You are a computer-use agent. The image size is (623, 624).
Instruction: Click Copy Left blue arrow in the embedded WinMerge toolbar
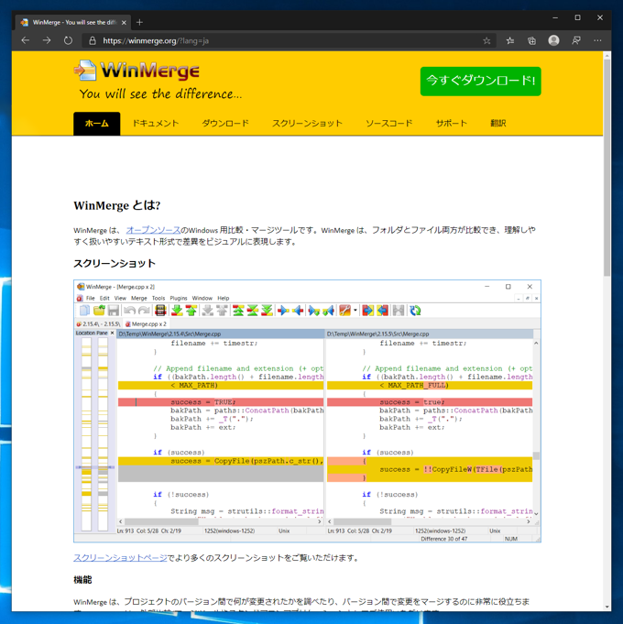coord(298,311)
